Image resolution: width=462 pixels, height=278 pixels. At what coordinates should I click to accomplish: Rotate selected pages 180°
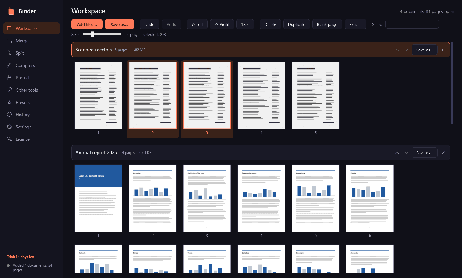click(x=245, y=24)
